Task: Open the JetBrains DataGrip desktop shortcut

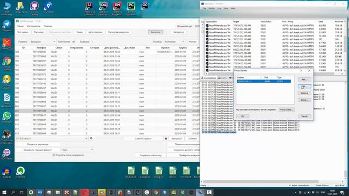Action: coord(103,9)
